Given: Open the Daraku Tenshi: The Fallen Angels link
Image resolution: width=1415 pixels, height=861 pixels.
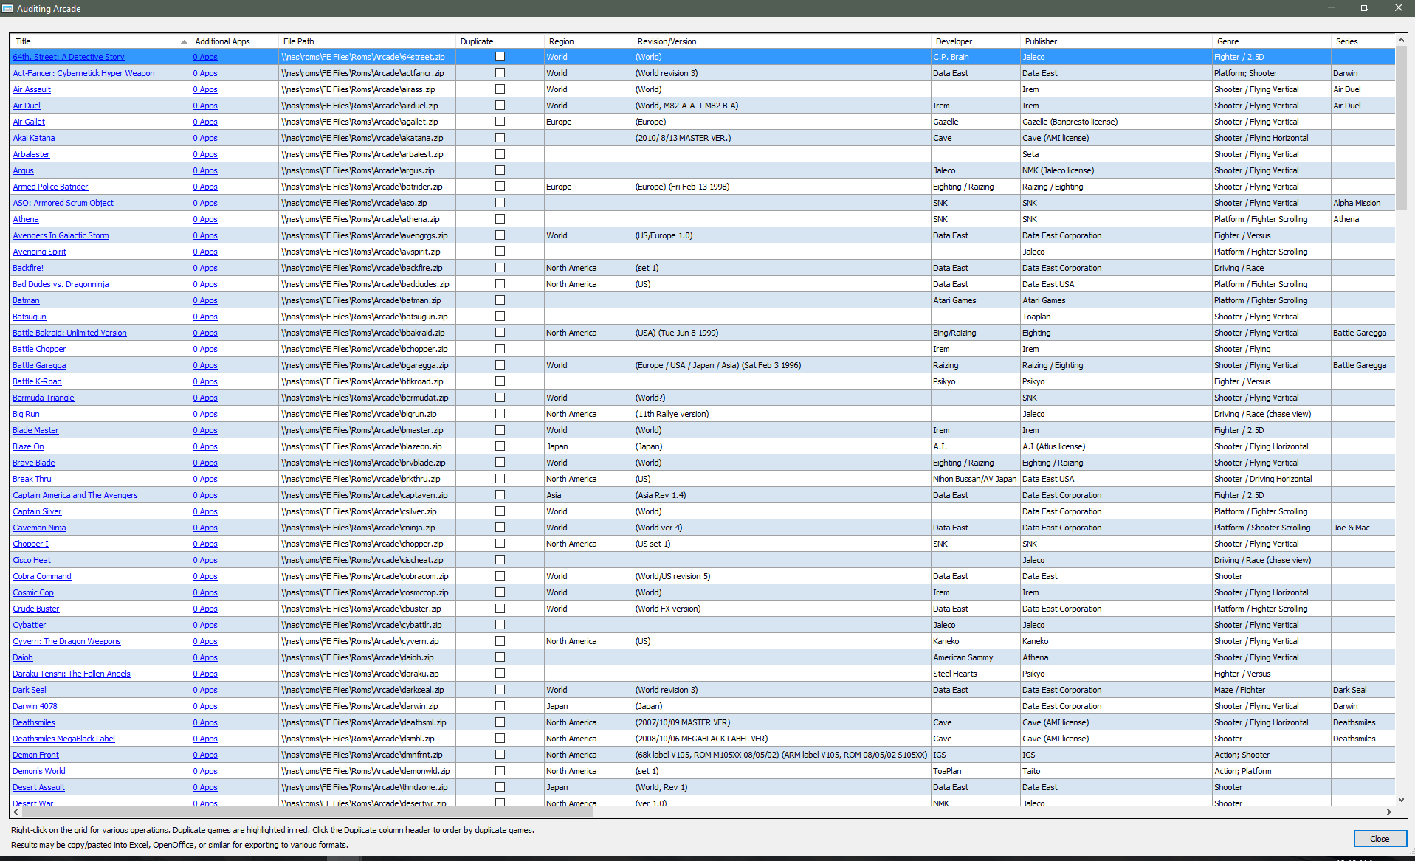Looking at the screenshot, I should point(72,674).
